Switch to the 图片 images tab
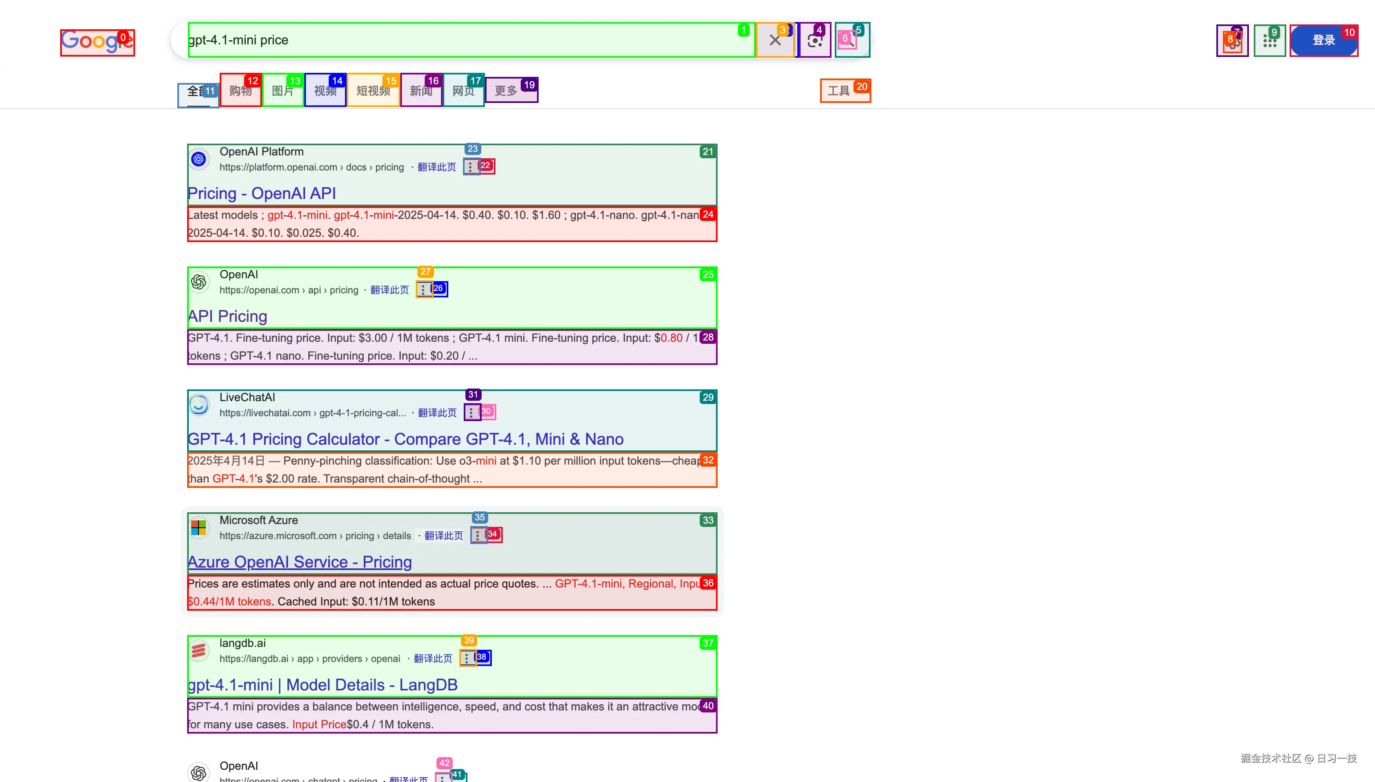Image resolution: width=1375 pixels, height=782 pixels. point(282,91)
